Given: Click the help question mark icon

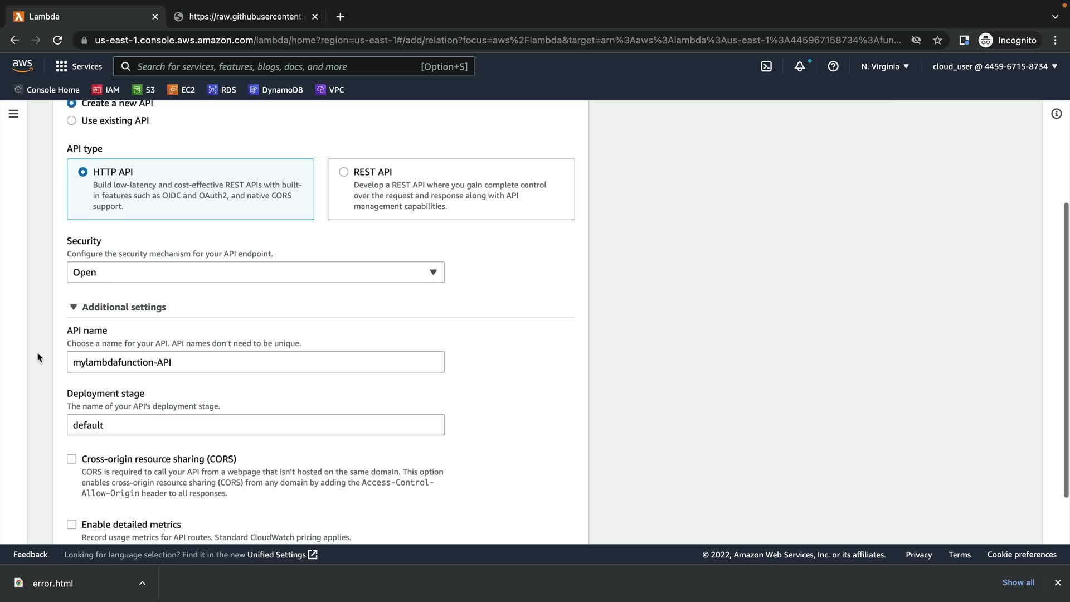Looking at the screenshot, I should (x=833, y=66).
